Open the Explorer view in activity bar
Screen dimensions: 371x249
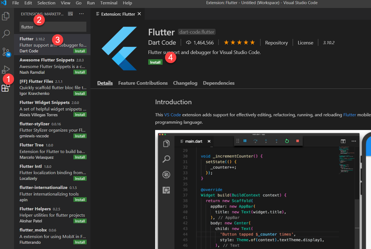(x=6, y=16)
